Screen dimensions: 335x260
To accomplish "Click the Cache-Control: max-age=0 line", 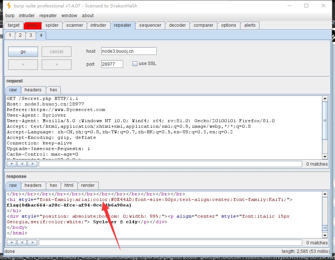I will coord(42,154).
